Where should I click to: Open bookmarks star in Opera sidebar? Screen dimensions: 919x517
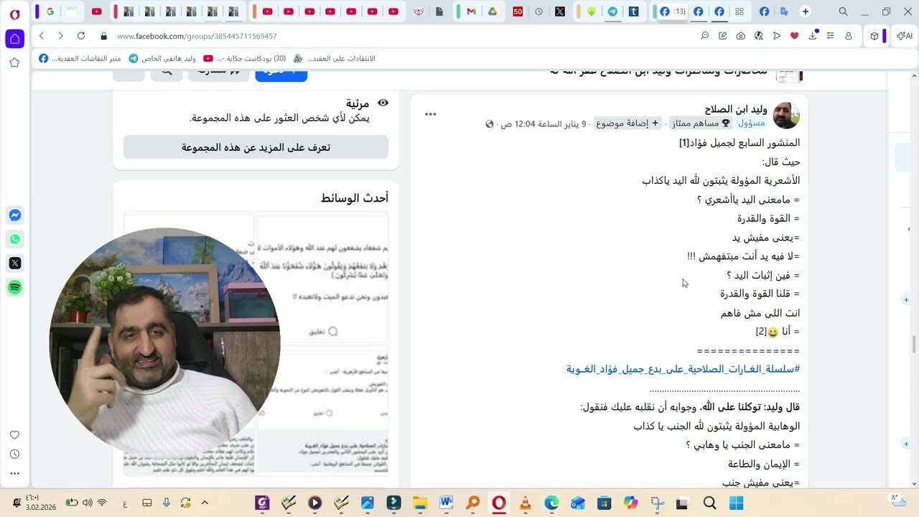click(x=14, y=62)
